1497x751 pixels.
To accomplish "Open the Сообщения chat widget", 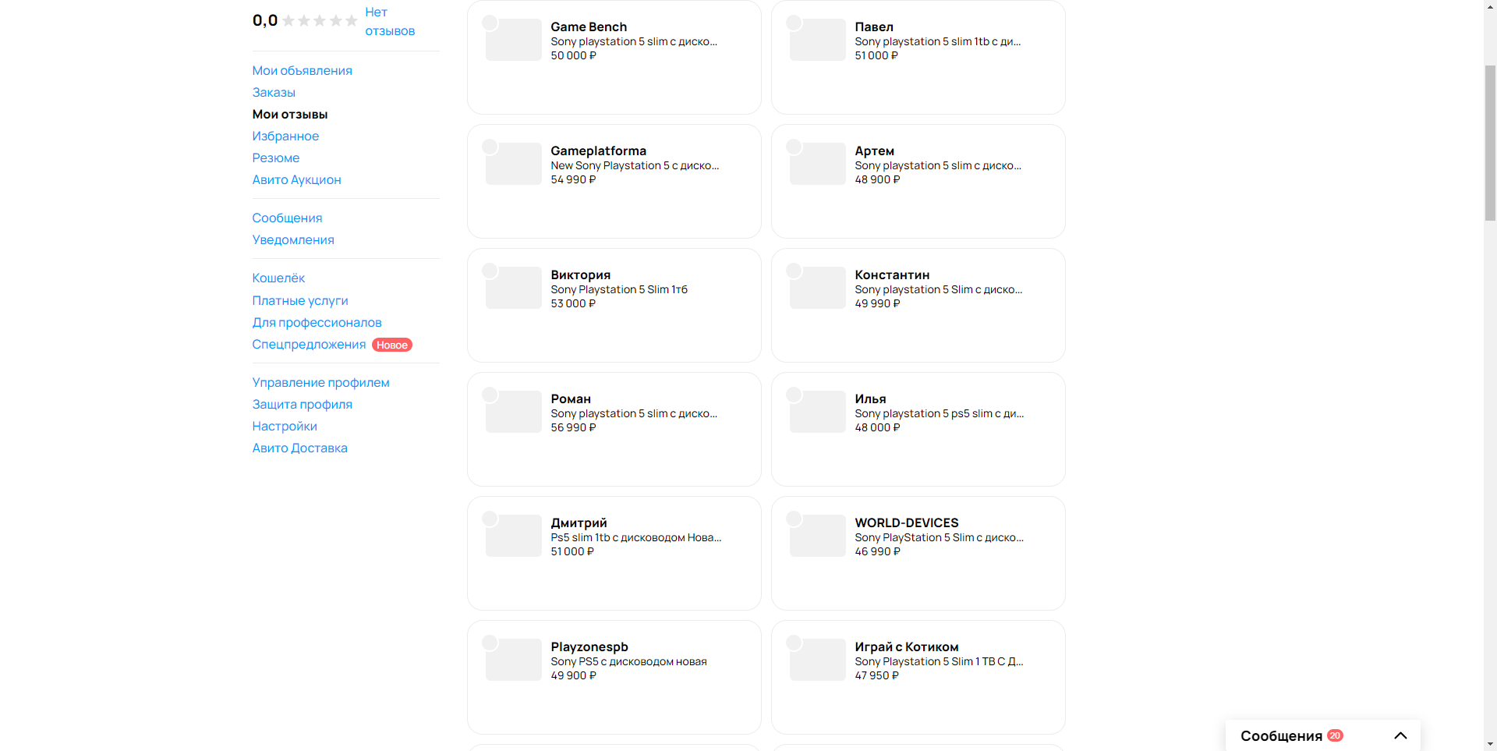I will click(1322, 735).
